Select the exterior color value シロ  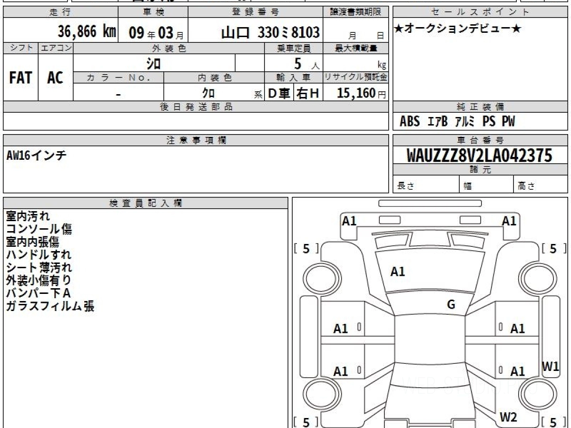click(153, 63)
